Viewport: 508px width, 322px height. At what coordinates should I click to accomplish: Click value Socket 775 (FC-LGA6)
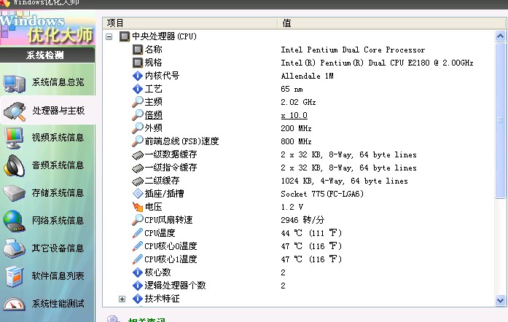pos(322,194)
